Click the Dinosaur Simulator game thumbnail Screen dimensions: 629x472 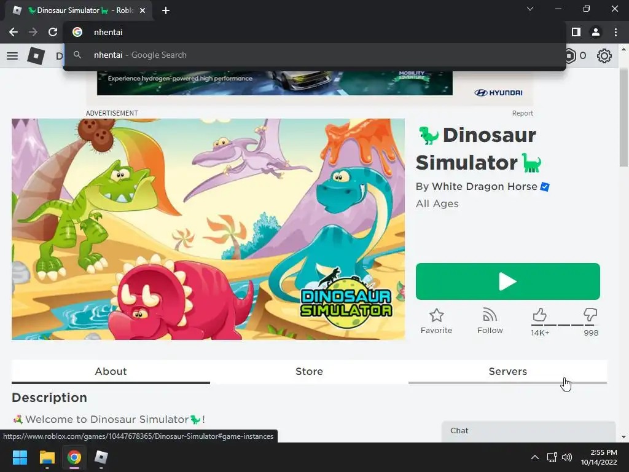(x=208, y=229)
